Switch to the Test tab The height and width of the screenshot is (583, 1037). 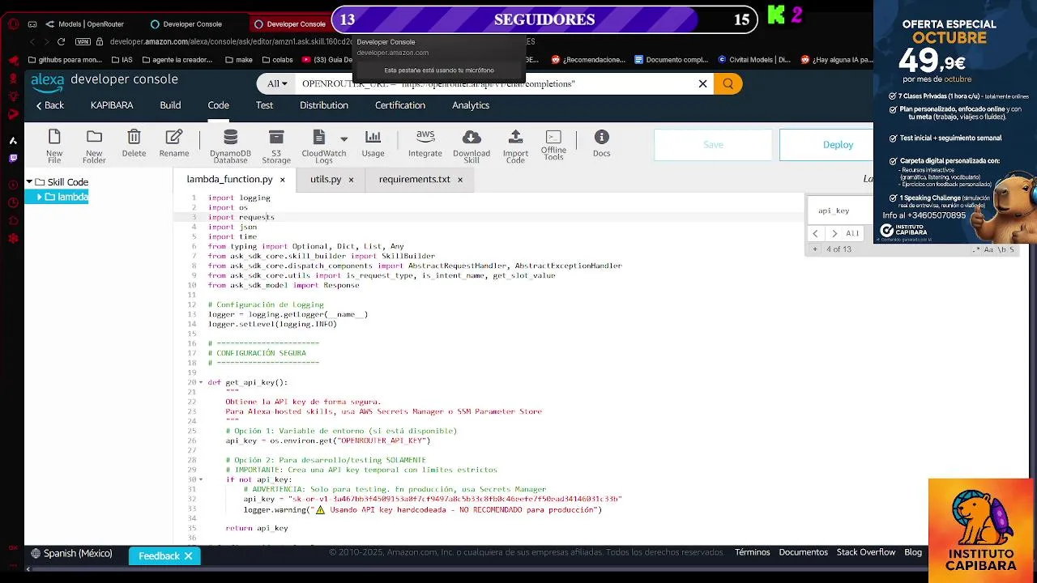tap(264, 105)
